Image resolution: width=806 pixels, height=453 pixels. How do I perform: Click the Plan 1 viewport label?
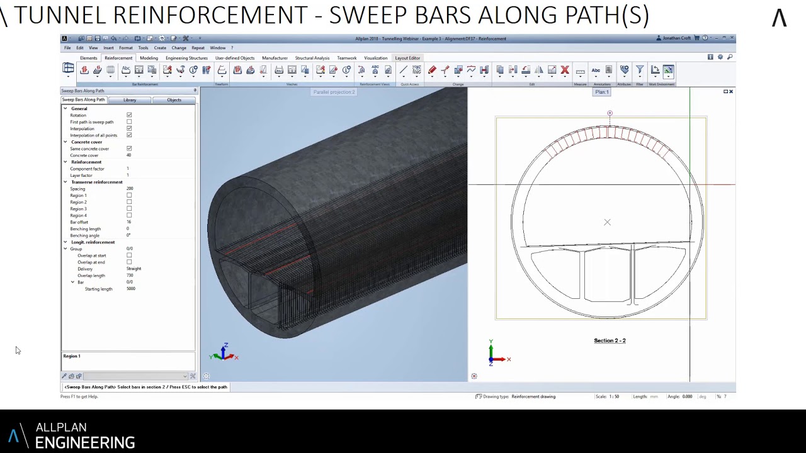click(602, 92)
